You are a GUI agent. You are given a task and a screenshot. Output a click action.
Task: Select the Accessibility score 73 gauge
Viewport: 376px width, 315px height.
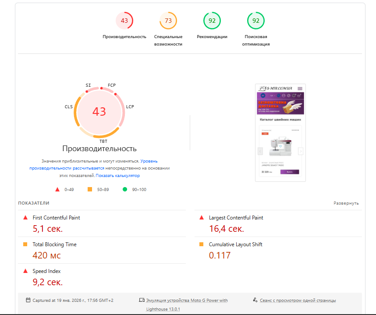pyautogui.click(x=168, y=21)
